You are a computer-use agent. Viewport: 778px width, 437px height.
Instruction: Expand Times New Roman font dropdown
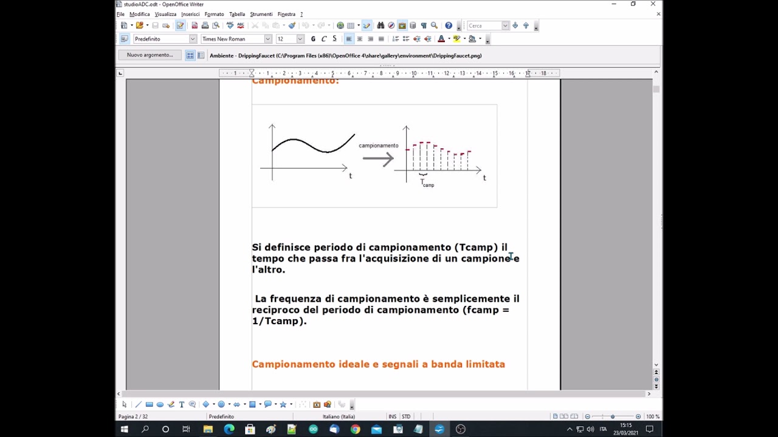[267, 39]
